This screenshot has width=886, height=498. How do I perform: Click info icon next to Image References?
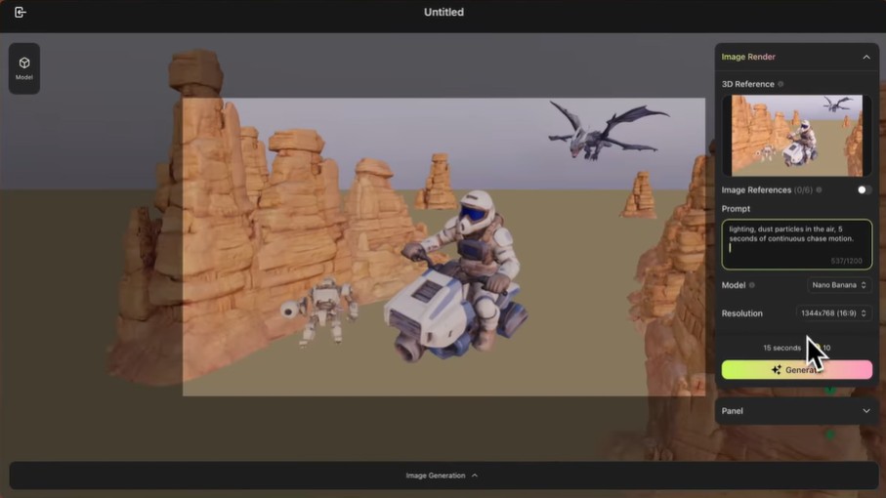point(819,190)
